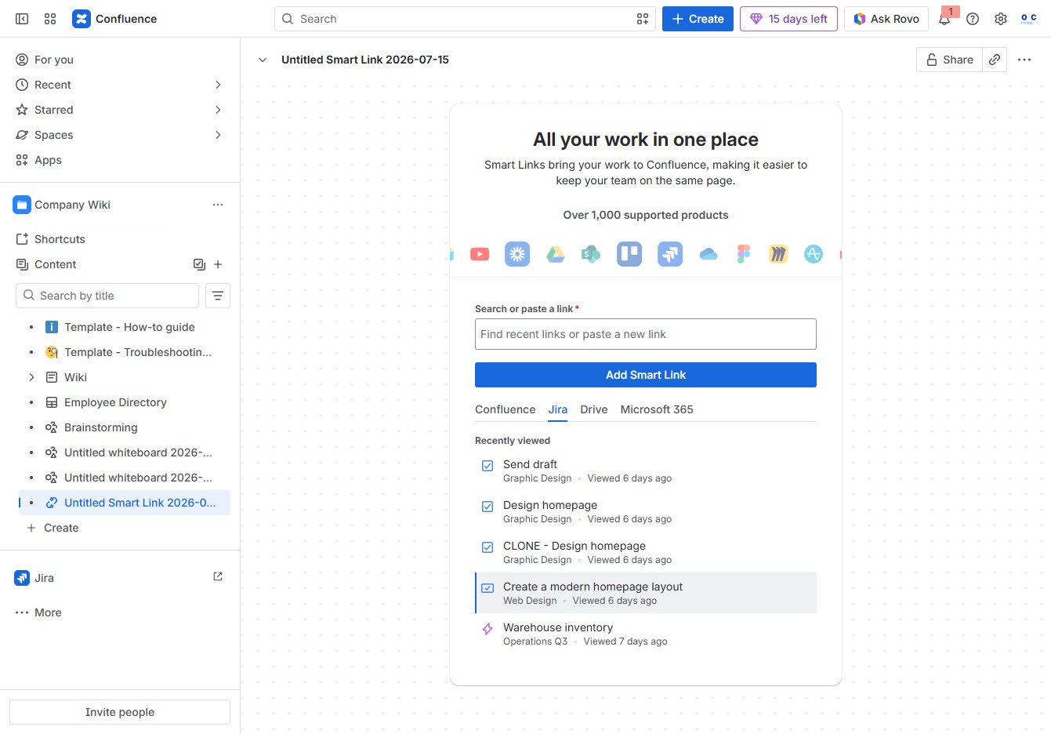This screenshot has height=734, width=1051.
Task: Open Jira external link icon
Action: pos(218,576)
